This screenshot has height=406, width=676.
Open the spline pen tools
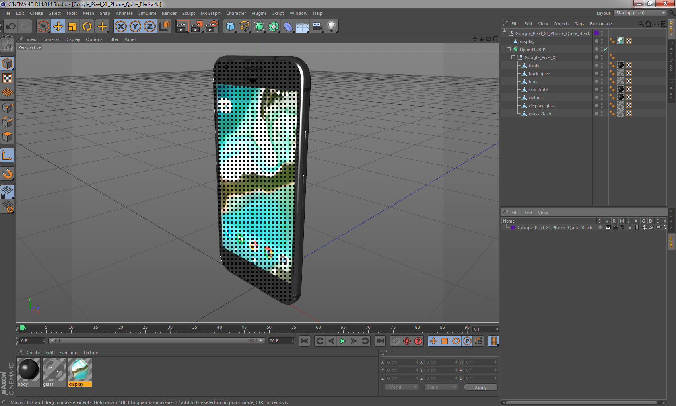(245, 27)
